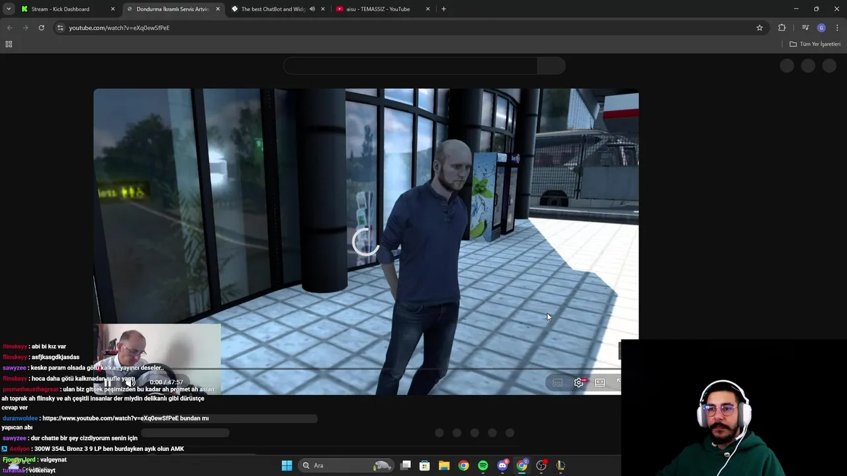Click the YouTube link in duranwoldee's message

pos(111,418)
